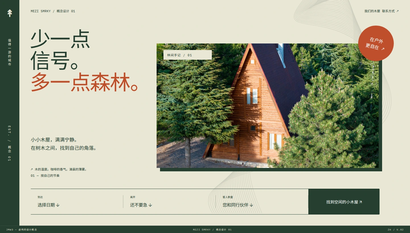Open the 我们的木屋 navigation link

click(x=372, y=11)
